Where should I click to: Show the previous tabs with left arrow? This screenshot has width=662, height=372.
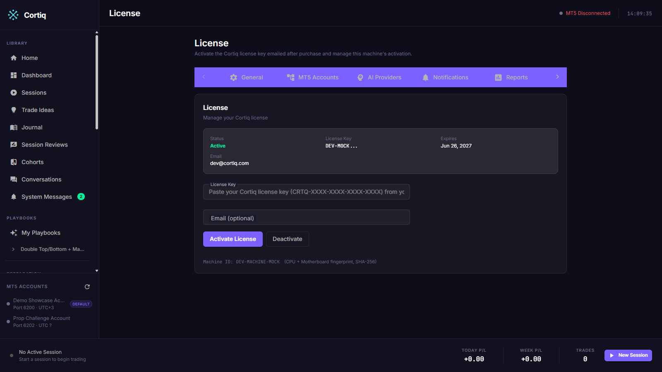204,77
